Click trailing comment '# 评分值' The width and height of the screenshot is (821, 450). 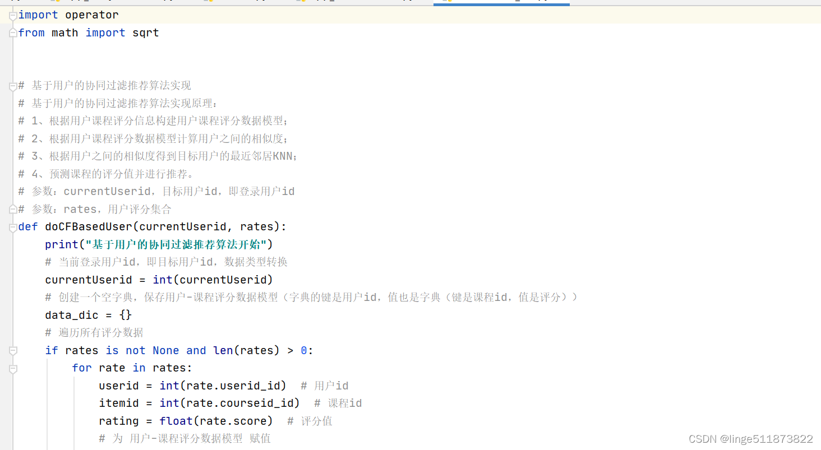[x=310, y=421]
